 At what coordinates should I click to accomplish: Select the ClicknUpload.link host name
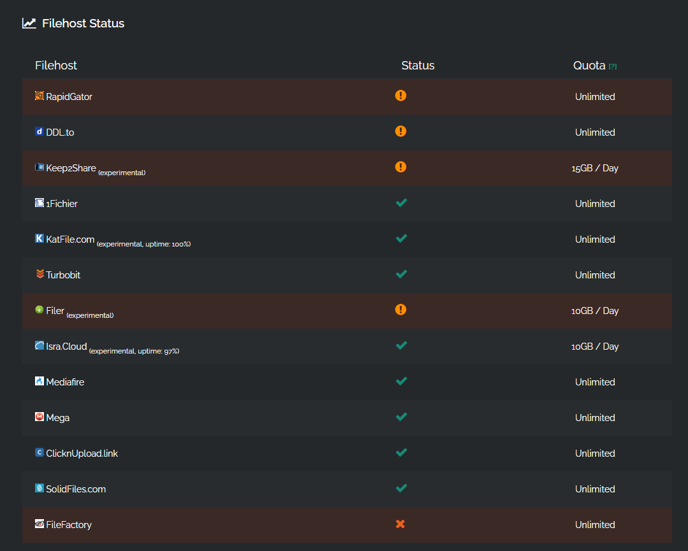[82, 454]
